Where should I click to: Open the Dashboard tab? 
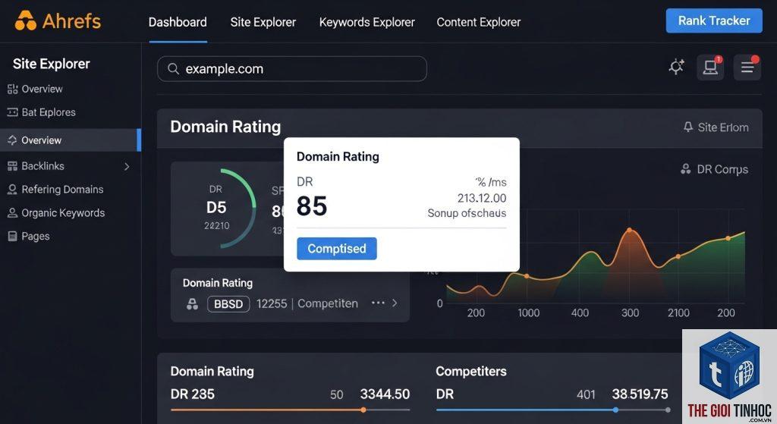click(178, 22)
